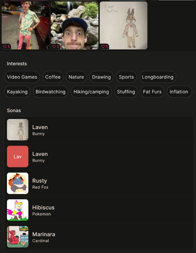Open the bunny character drawing photo
Screen dimensions: 196x253
pos(124,25)
